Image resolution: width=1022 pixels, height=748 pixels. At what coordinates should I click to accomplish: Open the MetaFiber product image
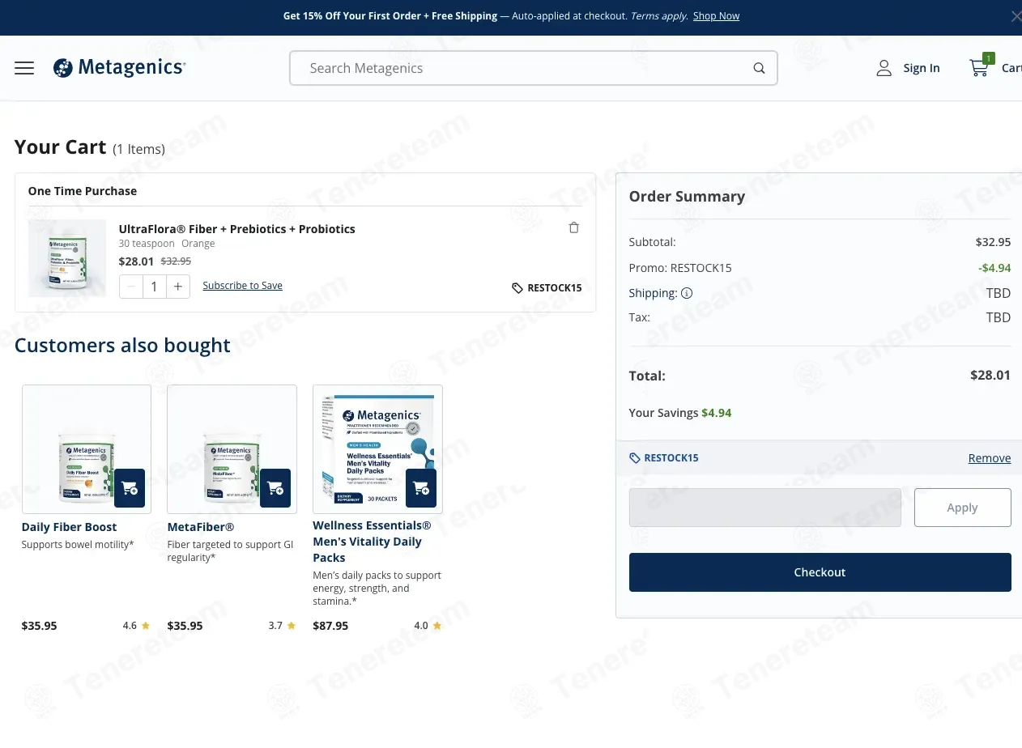(232, 449)
